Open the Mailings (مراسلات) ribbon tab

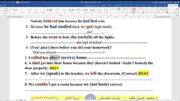click(138, 6)
